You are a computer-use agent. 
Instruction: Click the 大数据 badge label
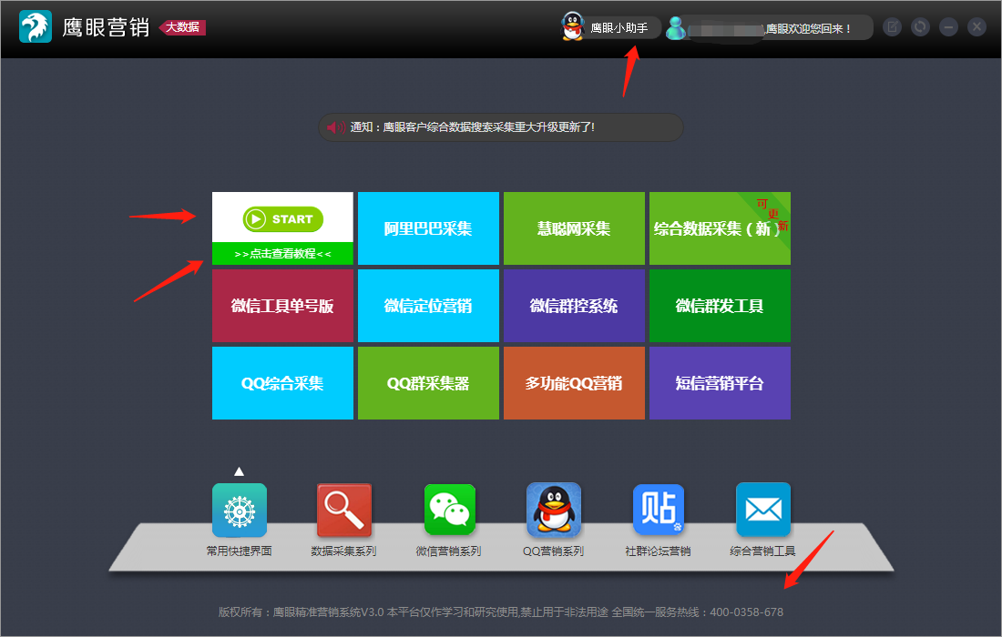(183, 27)
